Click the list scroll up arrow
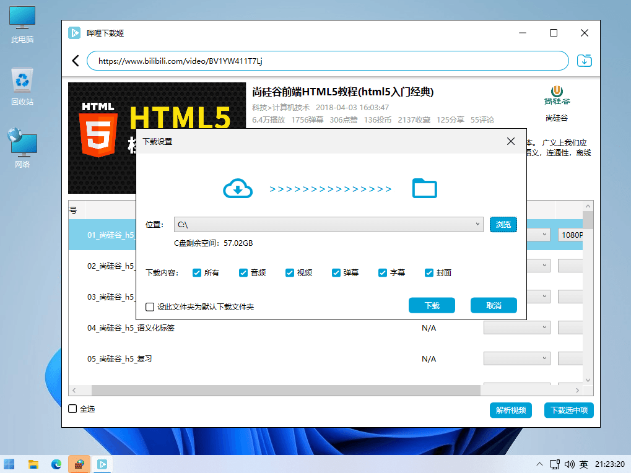This screenshot has width=631, height=473. click(x=588, y=206)
